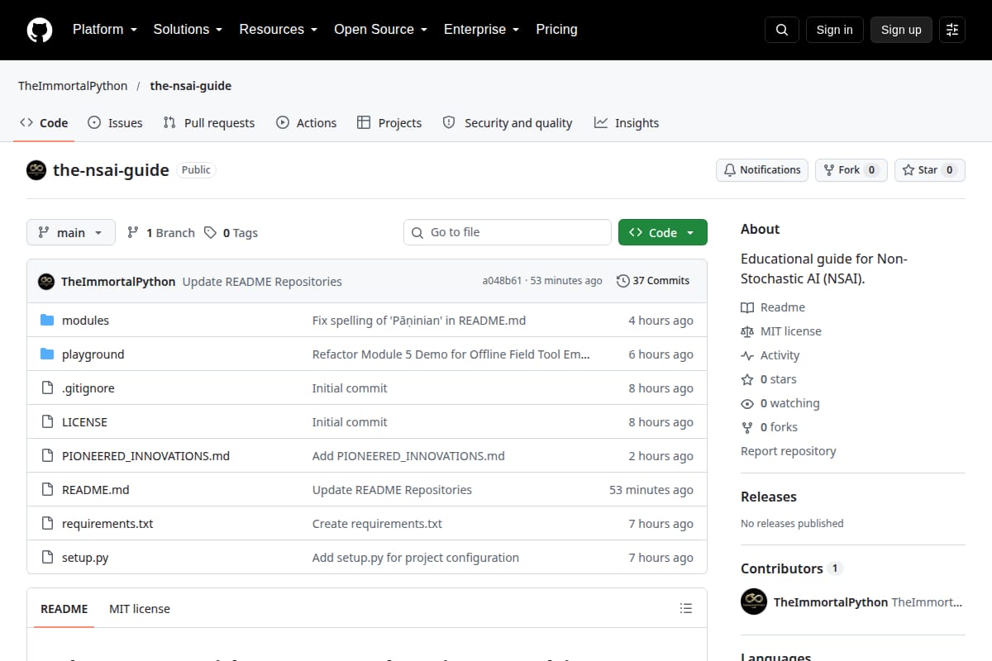Screen dimensions: 992x661
Task: Expand the Open Source menu
Action: [380, 30]
